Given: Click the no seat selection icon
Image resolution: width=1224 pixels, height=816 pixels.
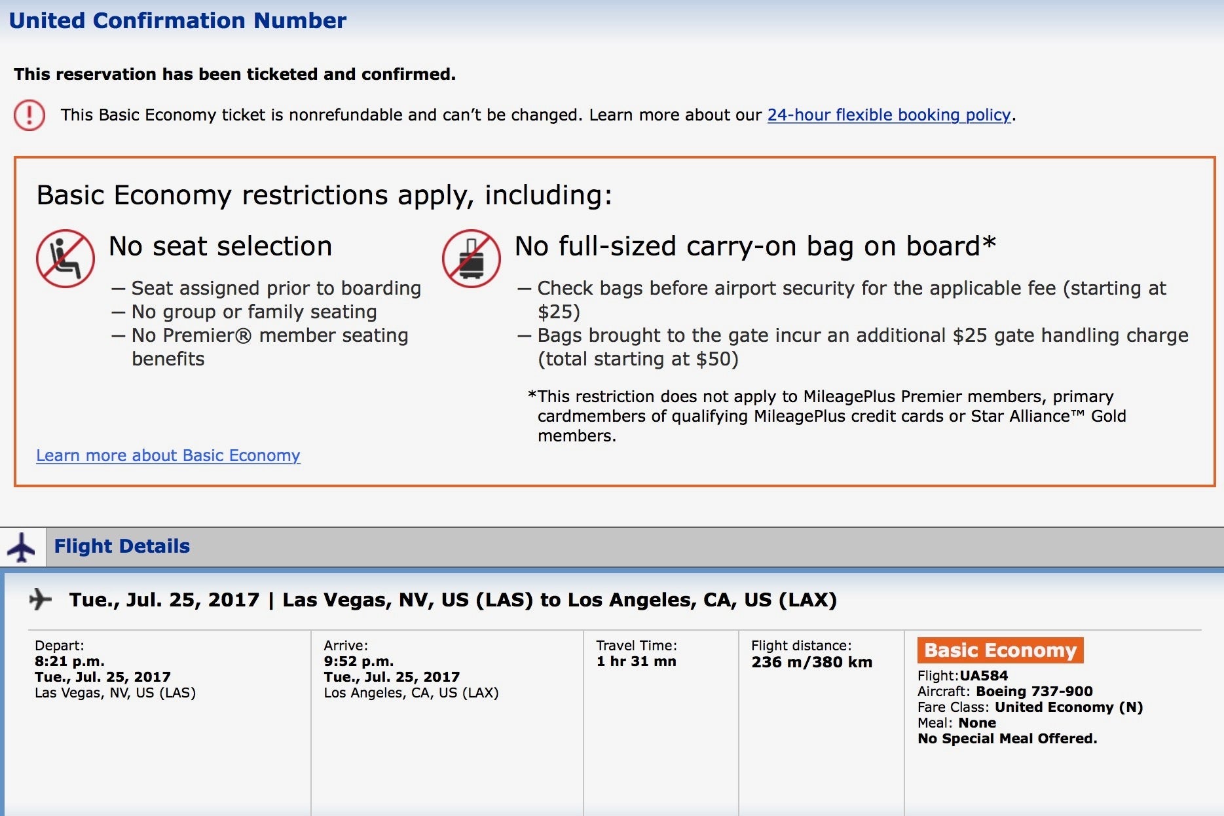Looking at the screenshot, I should [x=65, y=259].
